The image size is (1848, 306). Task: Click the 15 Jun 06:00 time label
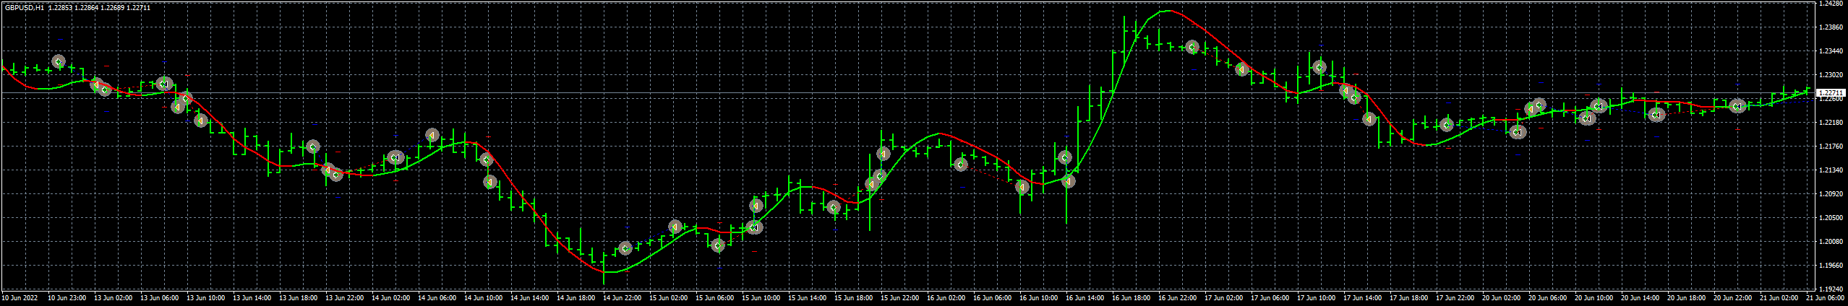(715, 297)
